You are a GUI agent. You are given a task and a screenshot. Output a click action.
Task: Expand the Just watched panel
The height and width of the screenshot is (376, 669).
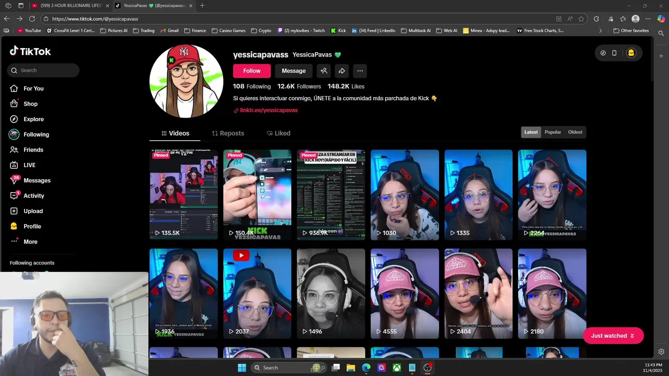coord(613,336)
